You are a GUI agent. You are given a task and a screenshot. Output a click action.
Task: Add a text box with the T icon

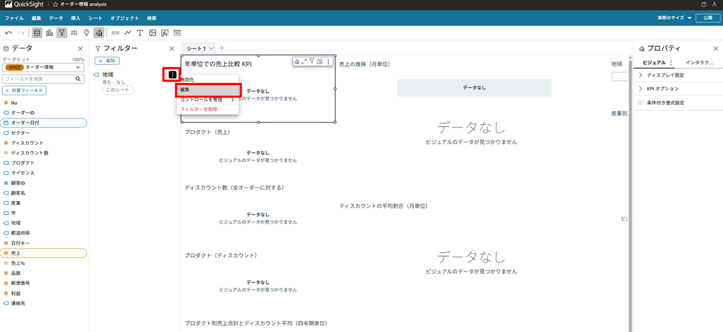pos(140,33)
